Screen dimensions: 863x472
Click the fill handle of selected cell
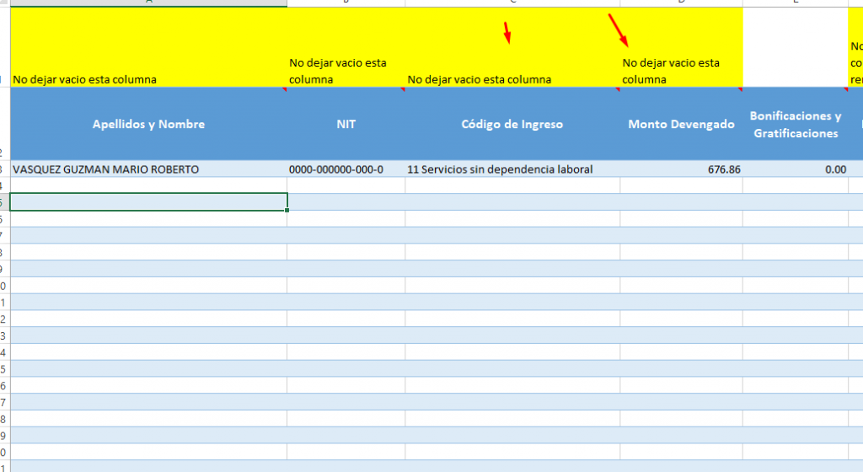[287, 210]
